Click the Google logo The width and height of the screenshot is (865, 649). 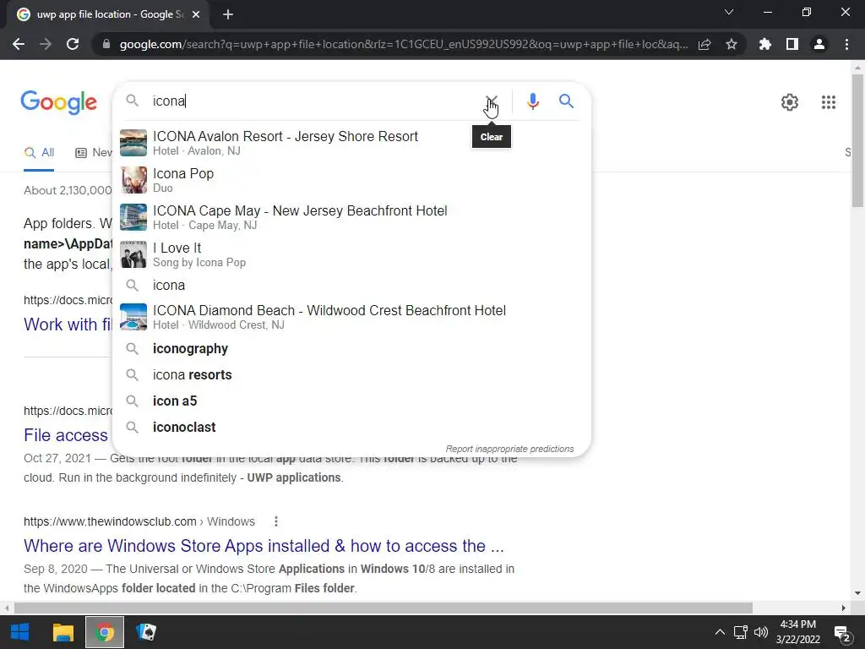click(x=58, y=102)
